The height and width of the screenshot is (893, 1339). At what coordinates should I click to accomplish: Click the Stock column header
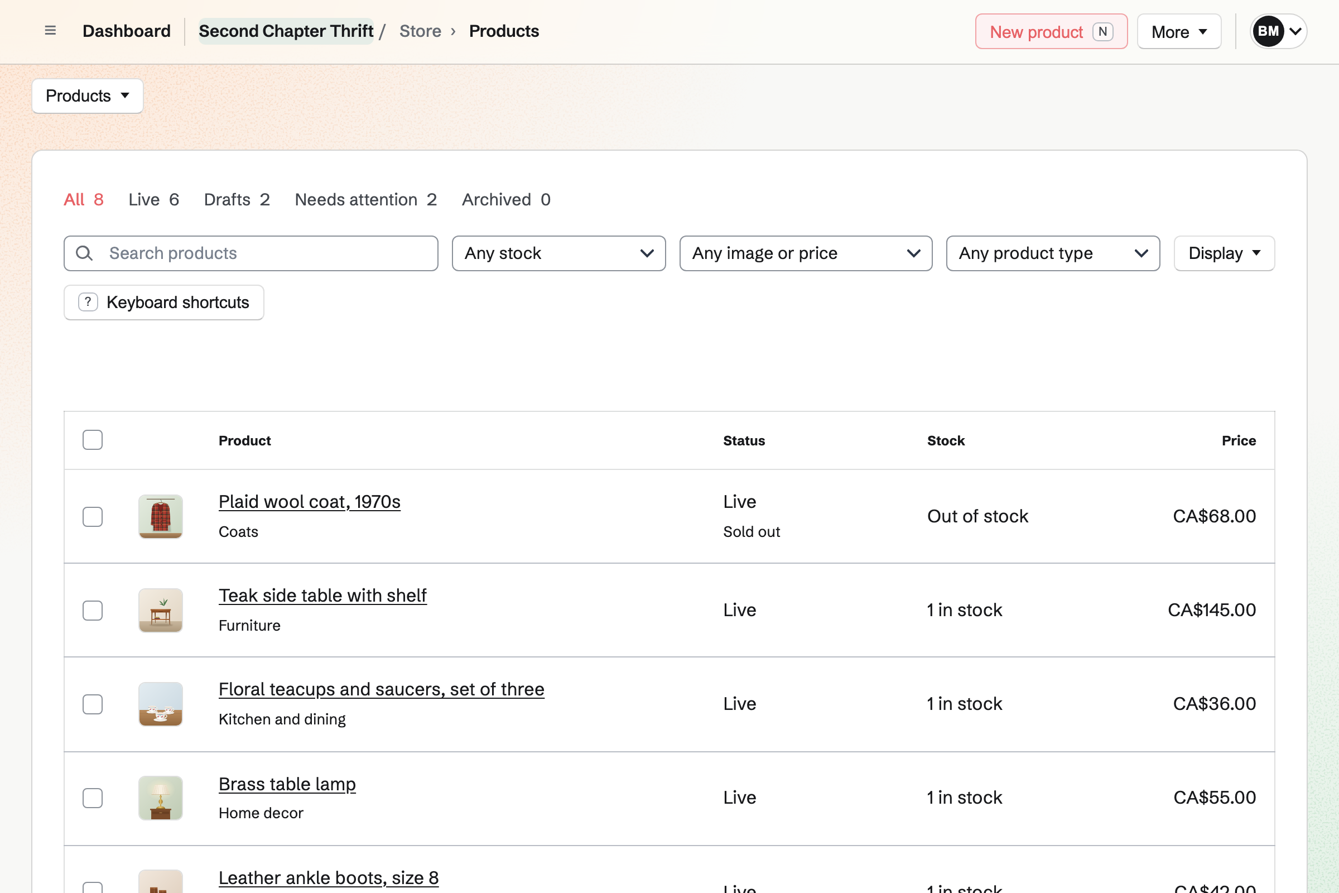946,440
